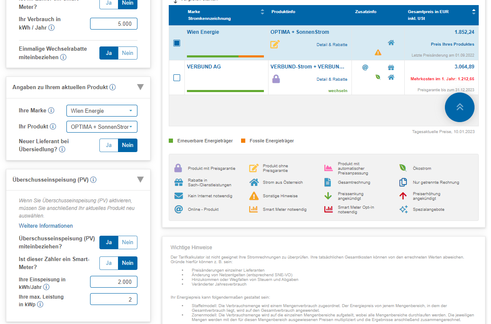The width and height of the screenshot is (491, 324).
Task: Open the VERBUND AG supplier link
Action: (204, 67)
